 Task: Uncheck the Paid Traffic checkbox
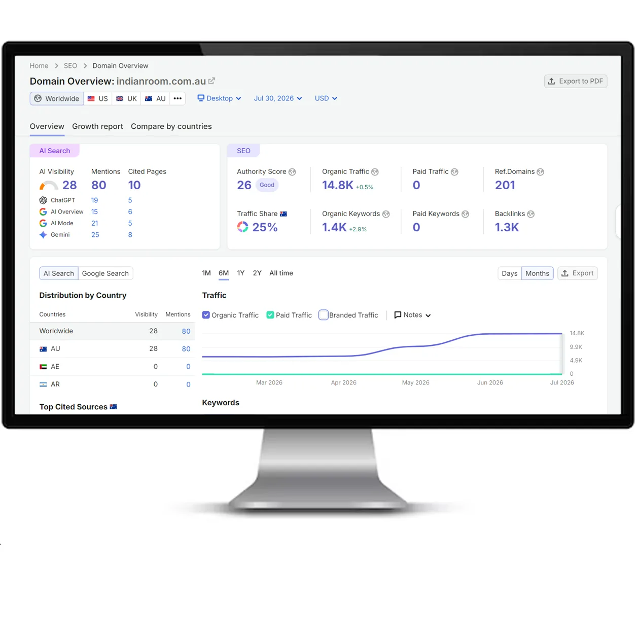270,315
